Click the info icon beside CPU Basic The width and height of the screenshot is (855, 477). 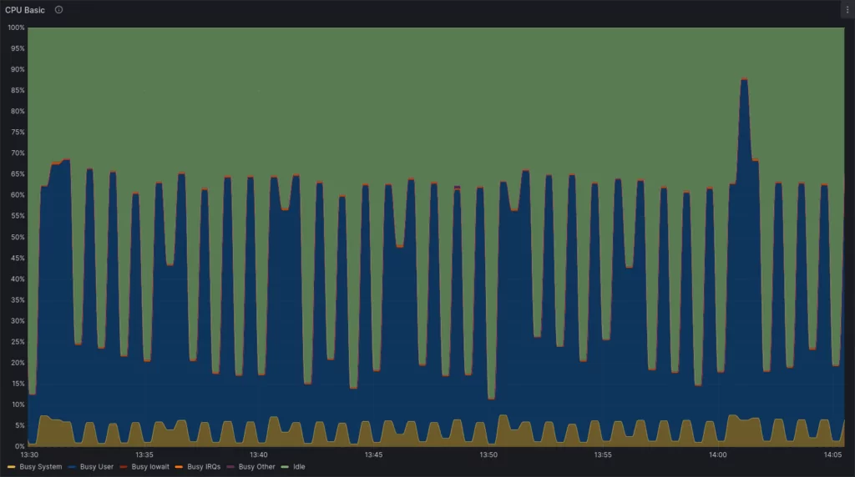coord(58,10)
